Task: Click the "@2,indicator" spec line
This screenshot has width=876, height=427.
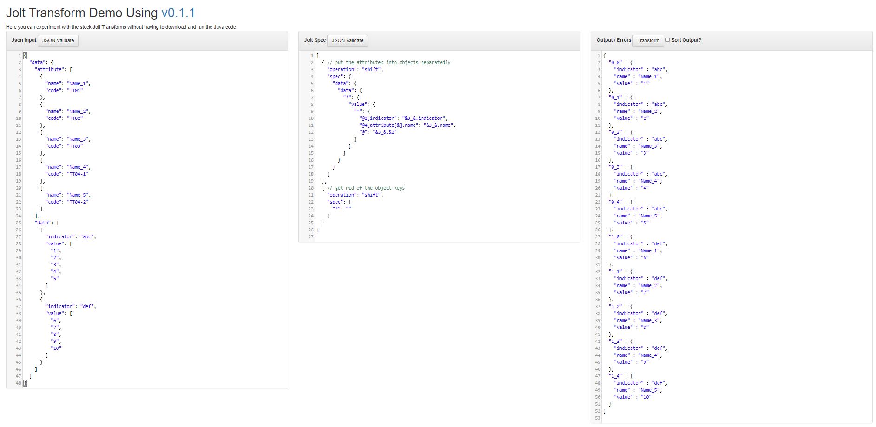Action: pyautogui.click(x=403, y=118)
